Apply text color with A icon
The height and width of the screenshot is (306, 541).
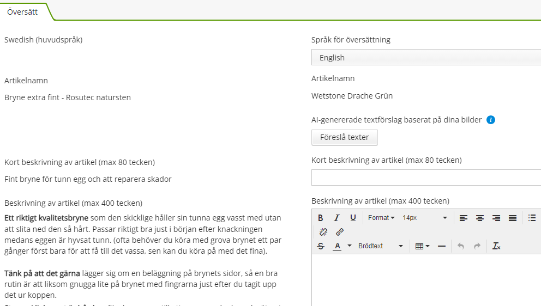pos(337,246)
